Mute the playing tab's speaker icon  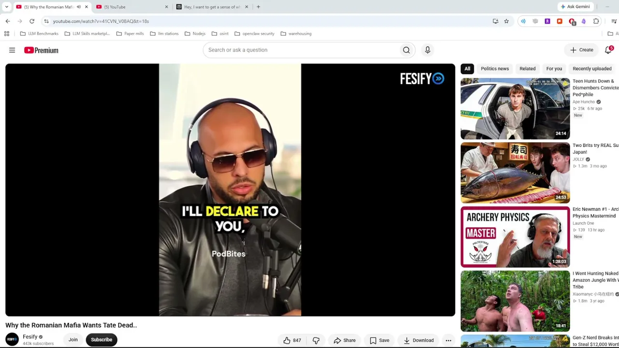click(79, 7)
